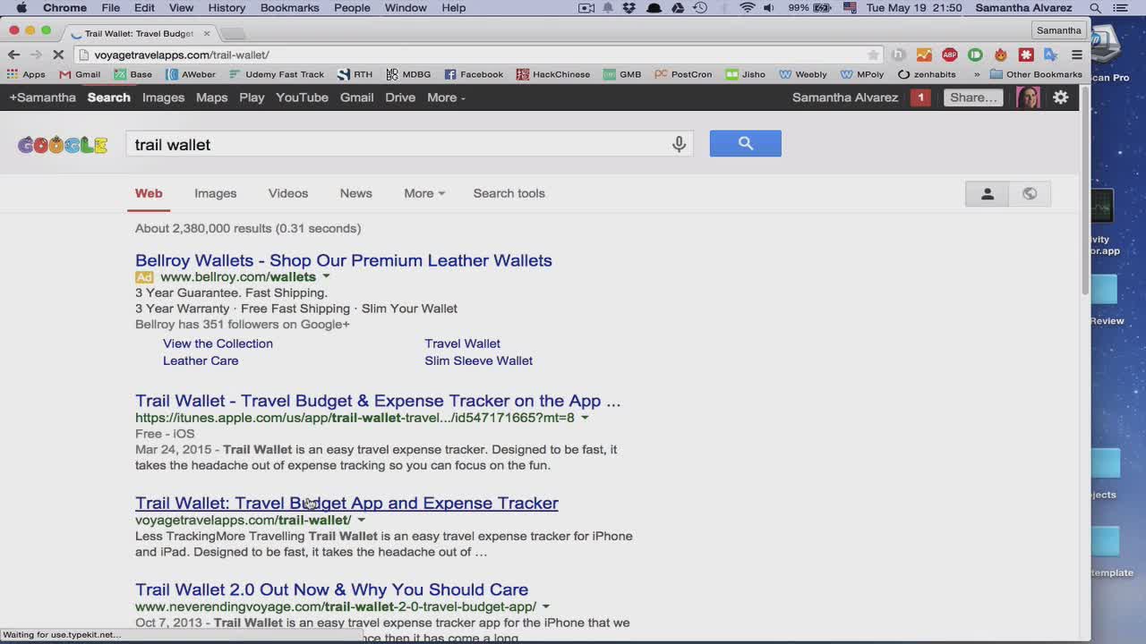The height and width of the screenshot is (644, 1146).
Task: Click the address bar URL
Action: coord(182,55)
